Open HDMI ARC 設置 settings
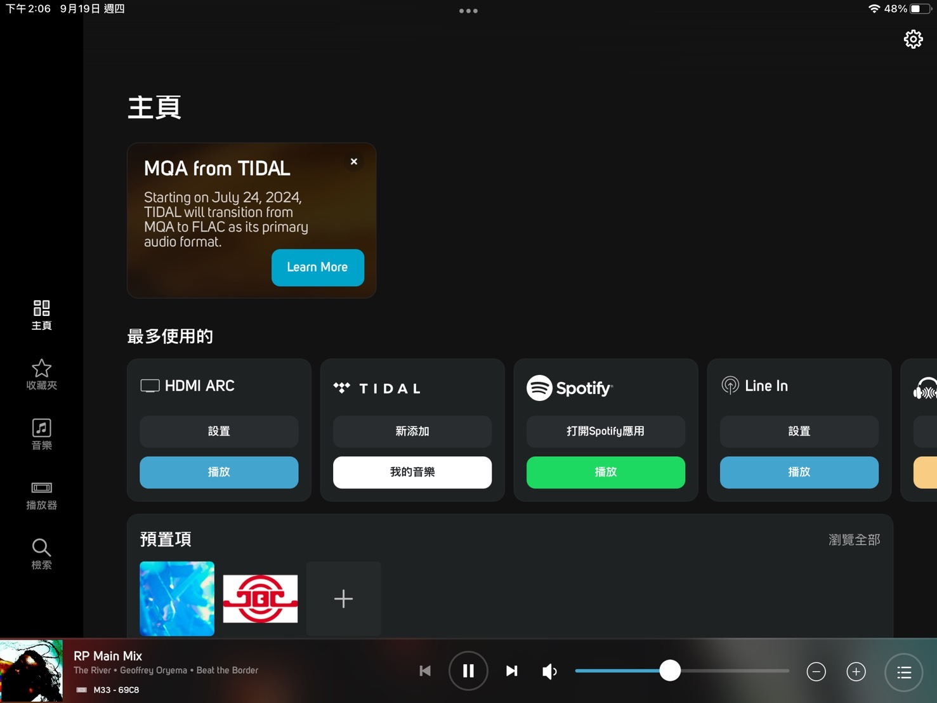Viewport: 937px width, 703px height. click(219, 431)
